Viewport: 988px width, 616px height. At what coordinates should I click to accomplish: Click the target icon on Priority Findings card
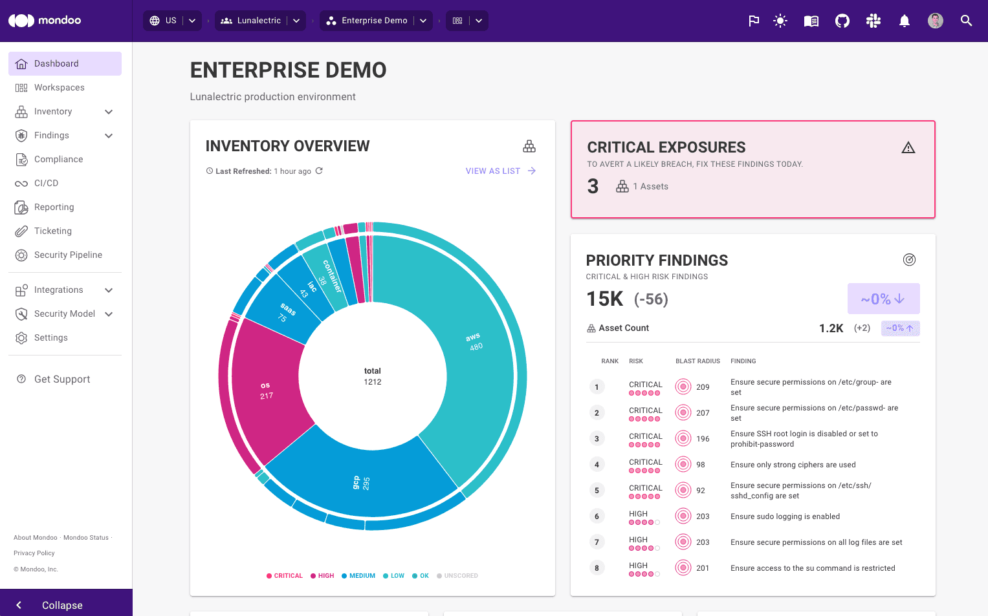[x=909, y=260]
